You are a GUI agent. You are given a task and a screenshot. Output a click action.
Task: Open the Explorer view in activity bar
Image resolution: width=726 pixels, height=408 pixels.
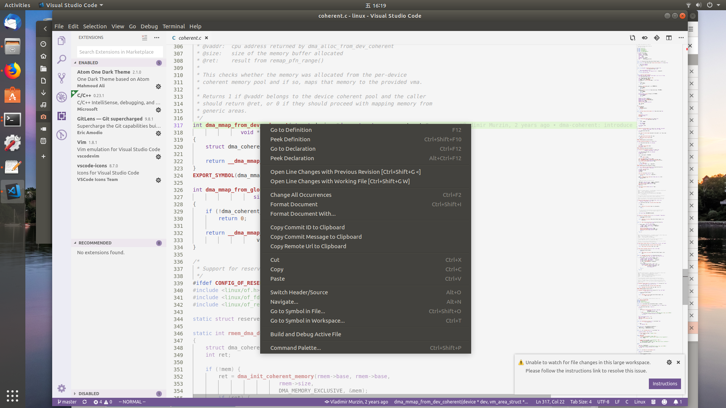pyautogui.click(x=62, y=40)
